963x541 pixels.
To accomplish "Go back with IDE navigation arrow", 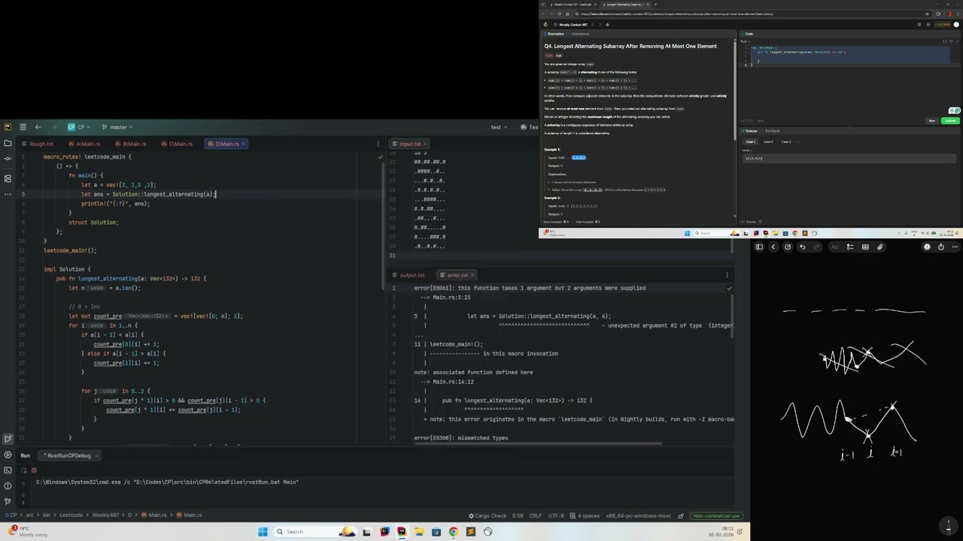I will click(38, 127).
